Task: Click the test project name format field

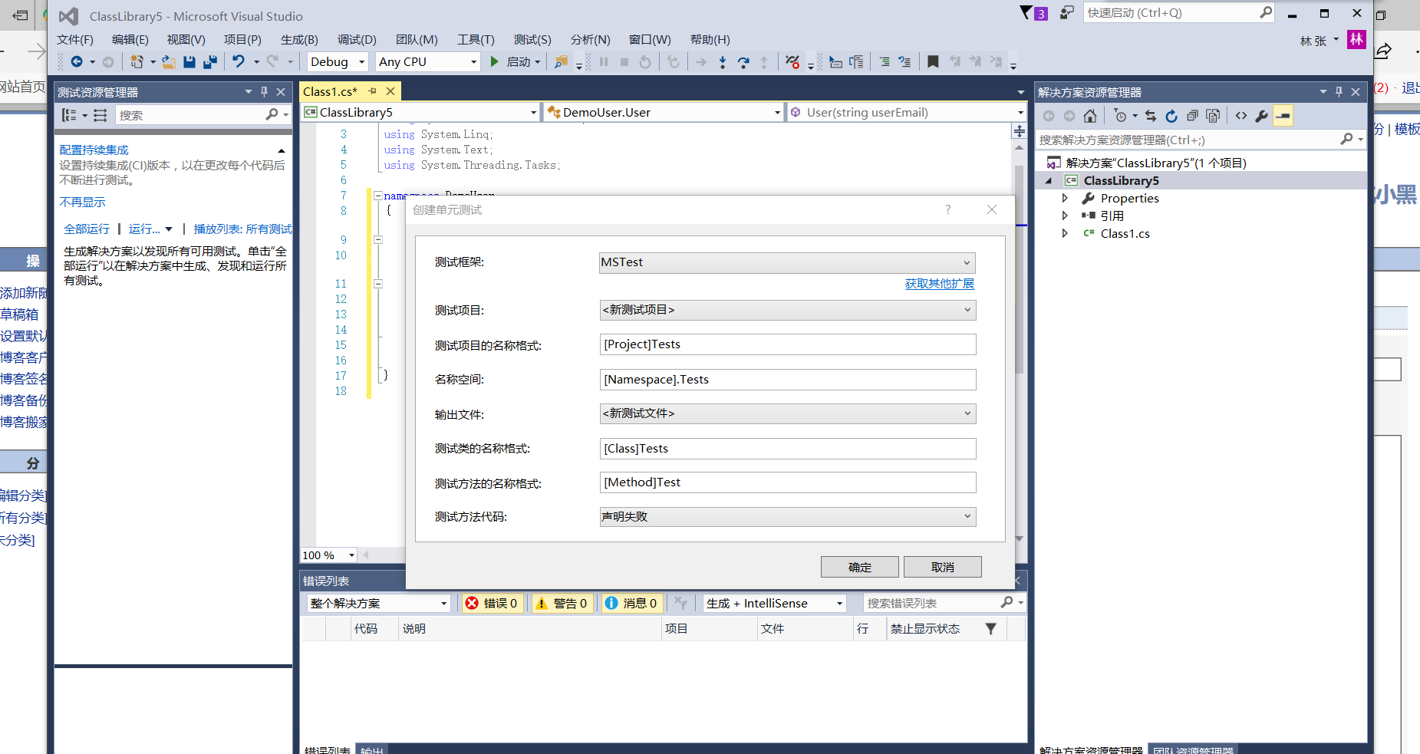Action: coord(787,344)
